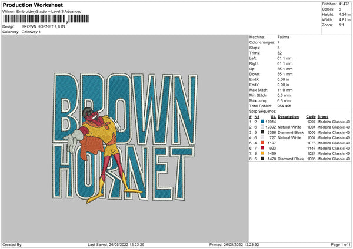Select design name BROWN HORNET 4,8 IN
This screenshot has height=249, width=353.
coord(43,26)
